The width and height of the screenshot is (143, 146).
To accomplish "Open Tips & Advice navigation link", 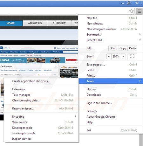I will tap(45, 52).
